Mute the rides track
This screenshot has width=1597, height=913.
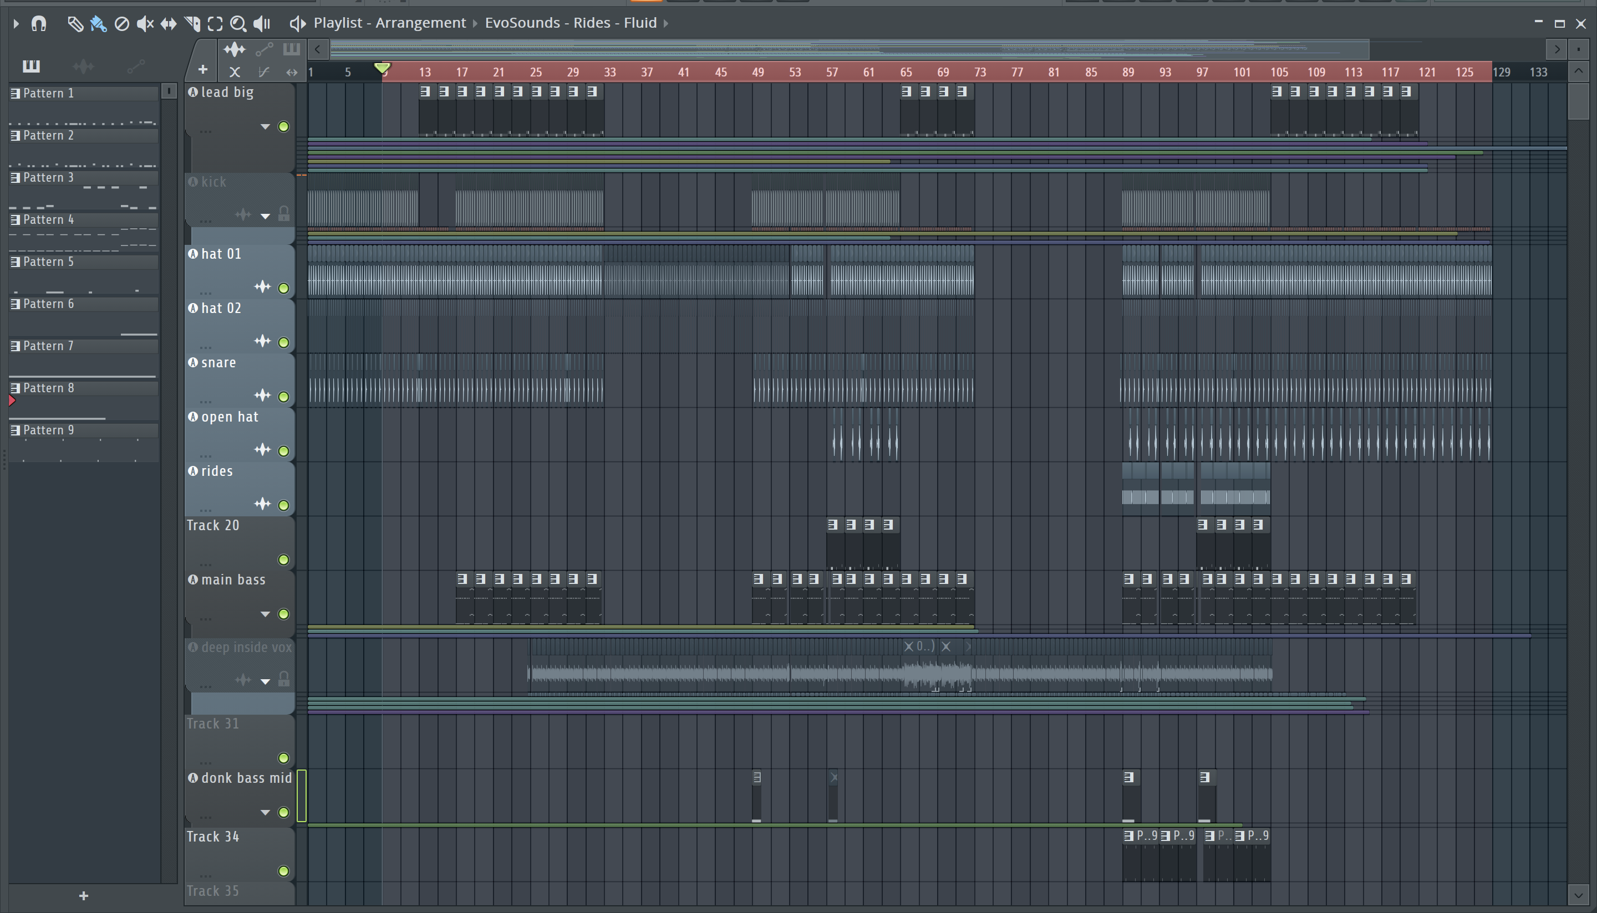[283, 505]
